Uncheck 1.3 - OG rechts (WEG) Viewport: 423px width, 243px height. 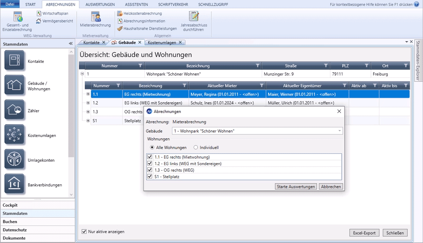pos(150,170)
